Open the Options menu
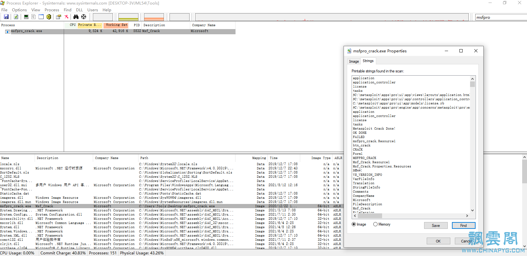 [19, 10]
